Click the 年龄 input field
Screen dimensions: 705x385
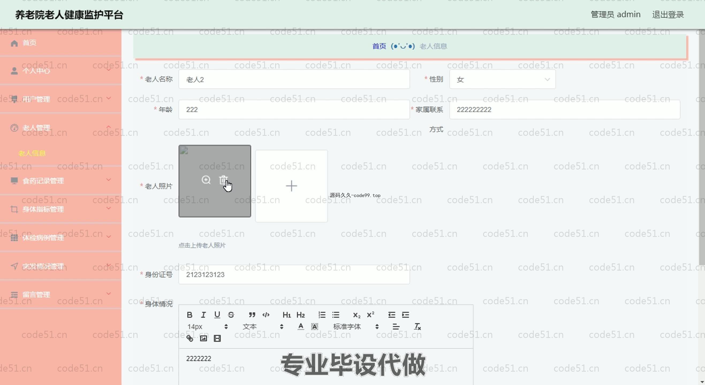click(x=294, y=109)
